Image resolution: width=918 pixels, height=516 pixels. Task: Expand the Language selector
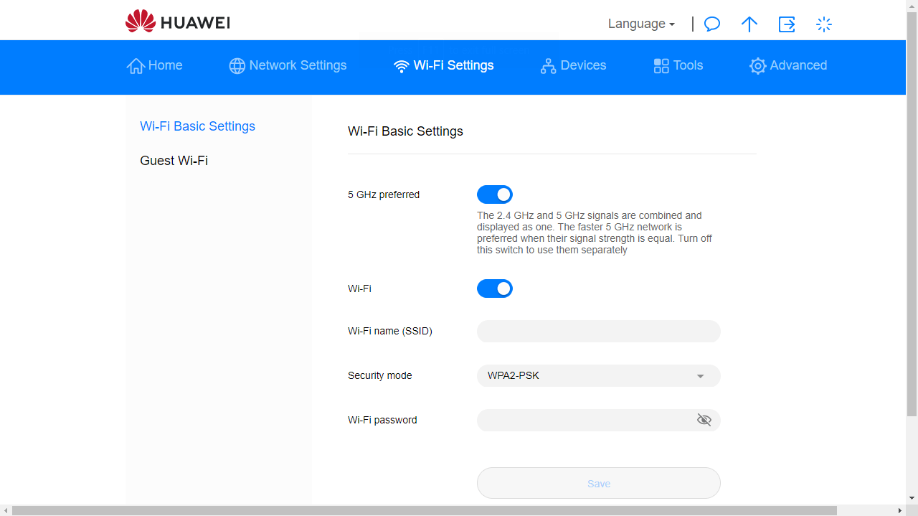click(640, 24)
